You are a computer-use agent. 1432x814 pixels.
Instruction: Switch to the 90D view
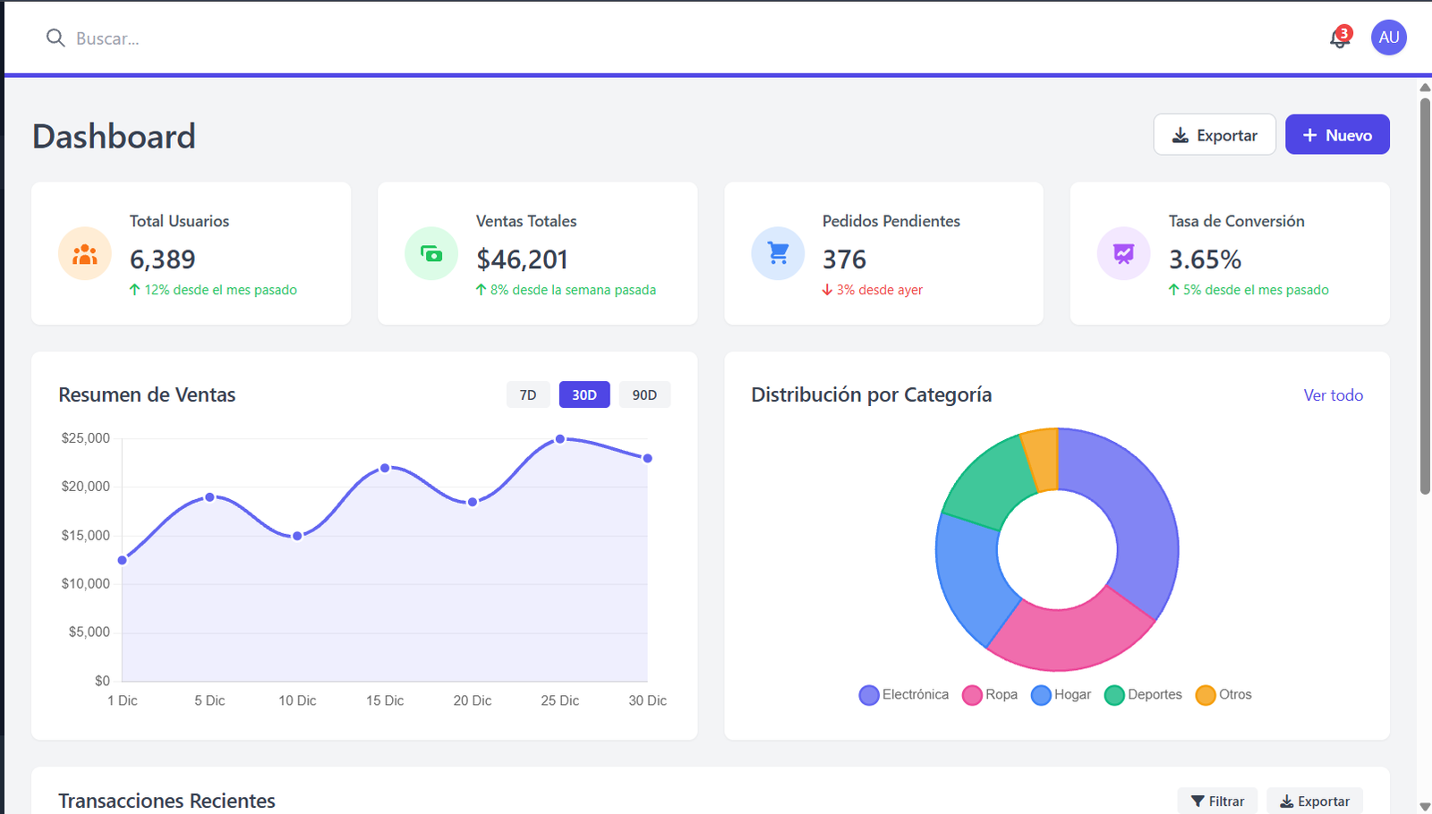[644, 394]
